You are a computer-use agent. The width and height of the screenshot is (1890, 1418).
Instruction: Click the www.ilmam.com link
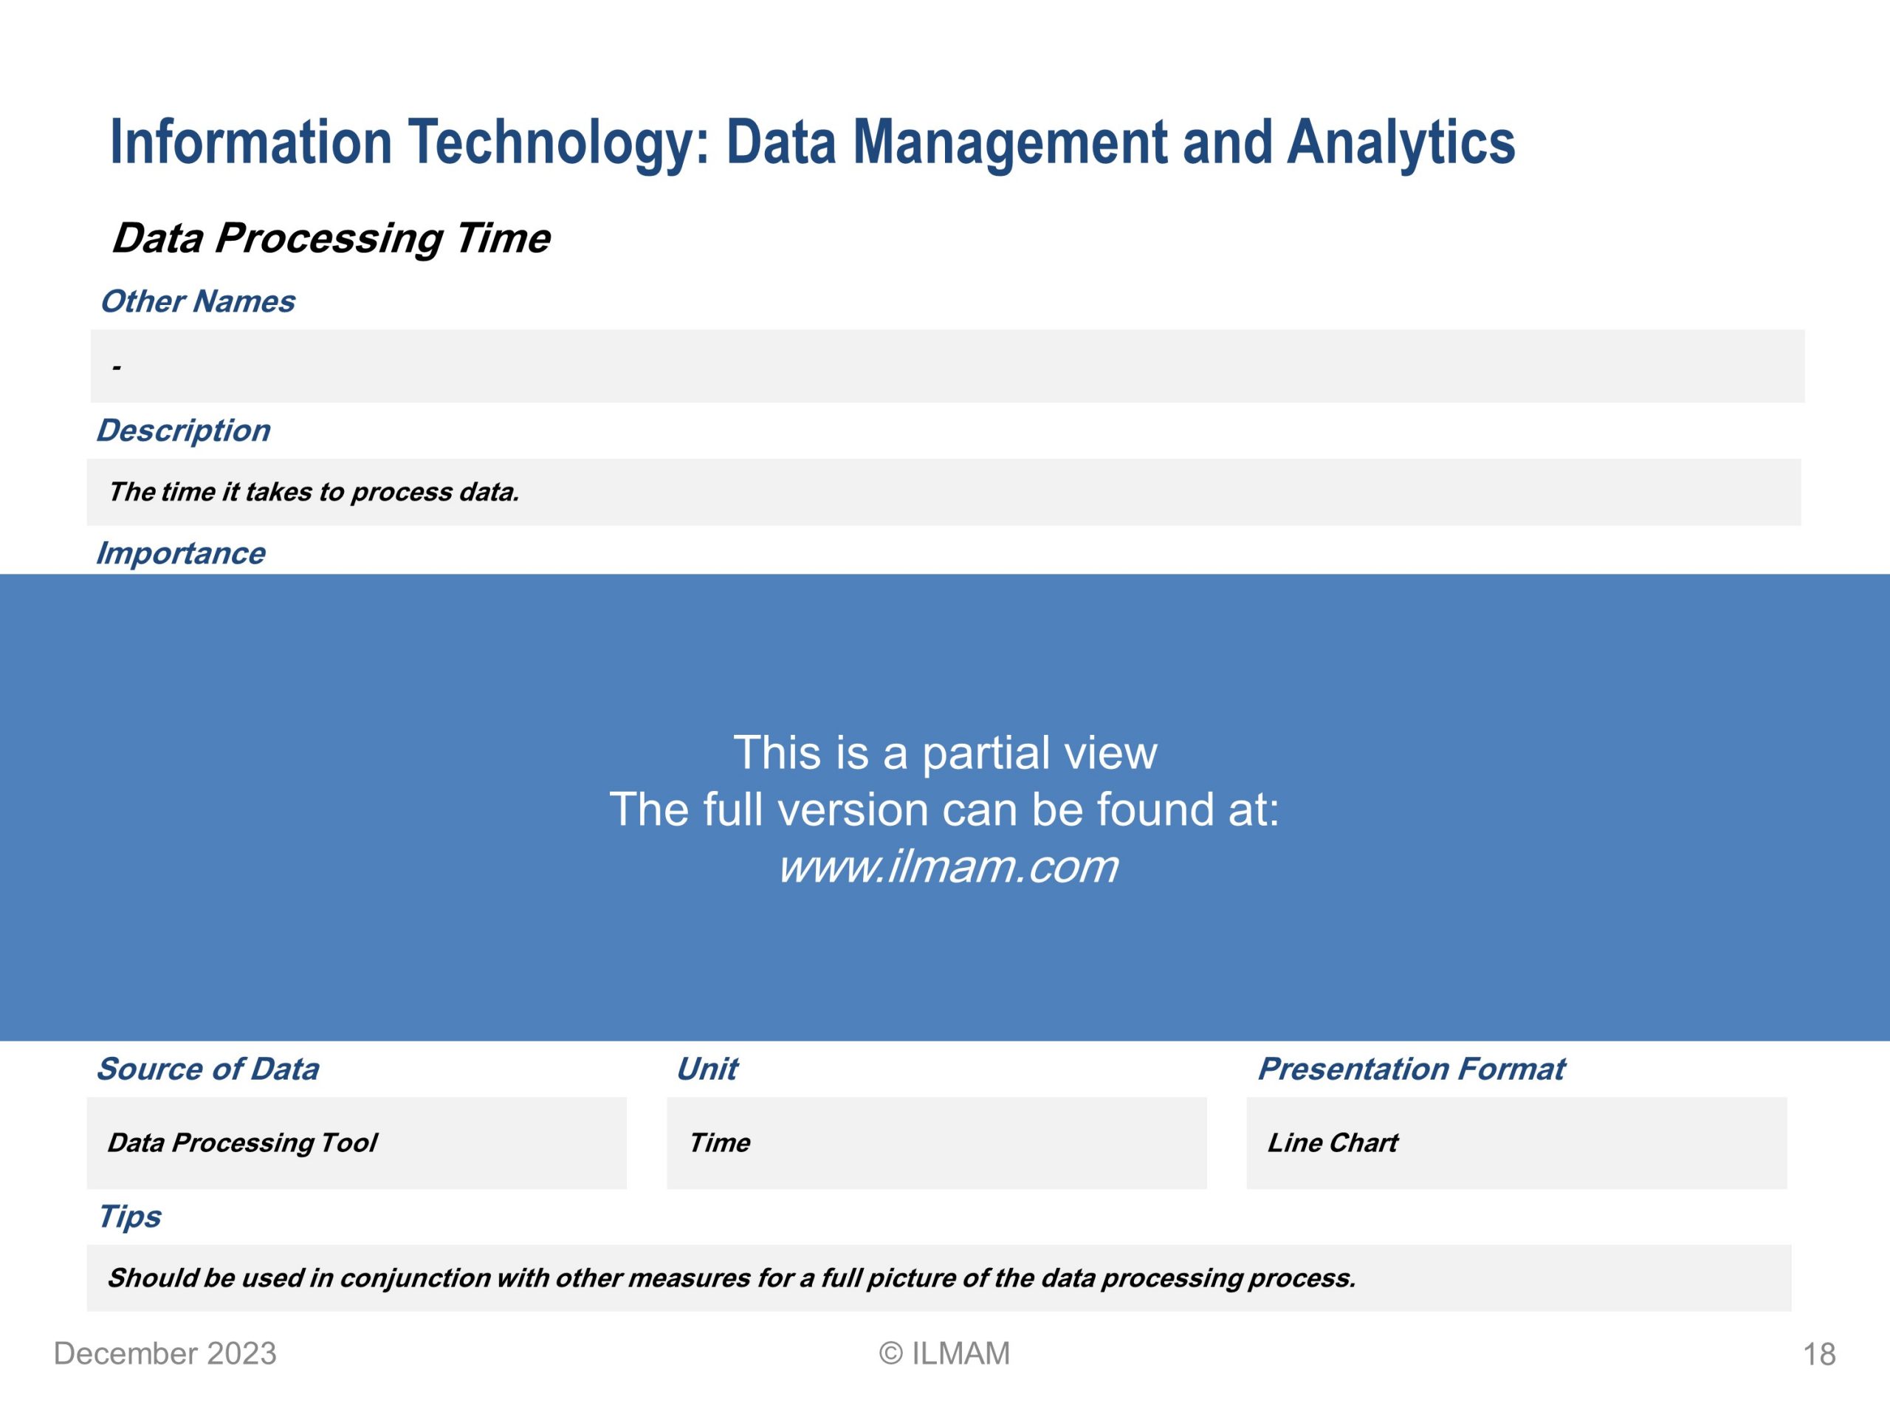tap(946, 867)
